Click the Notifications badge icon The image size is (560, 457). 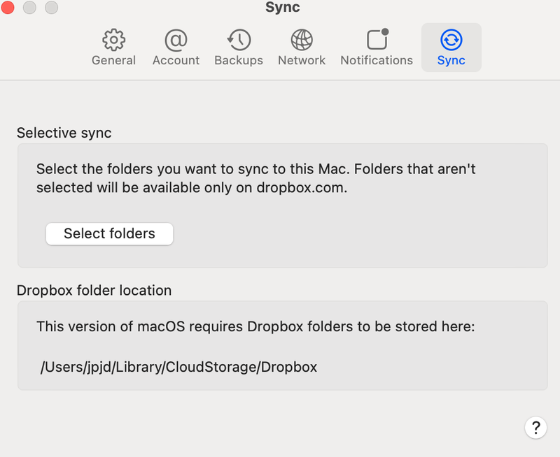tap(377, 39)
